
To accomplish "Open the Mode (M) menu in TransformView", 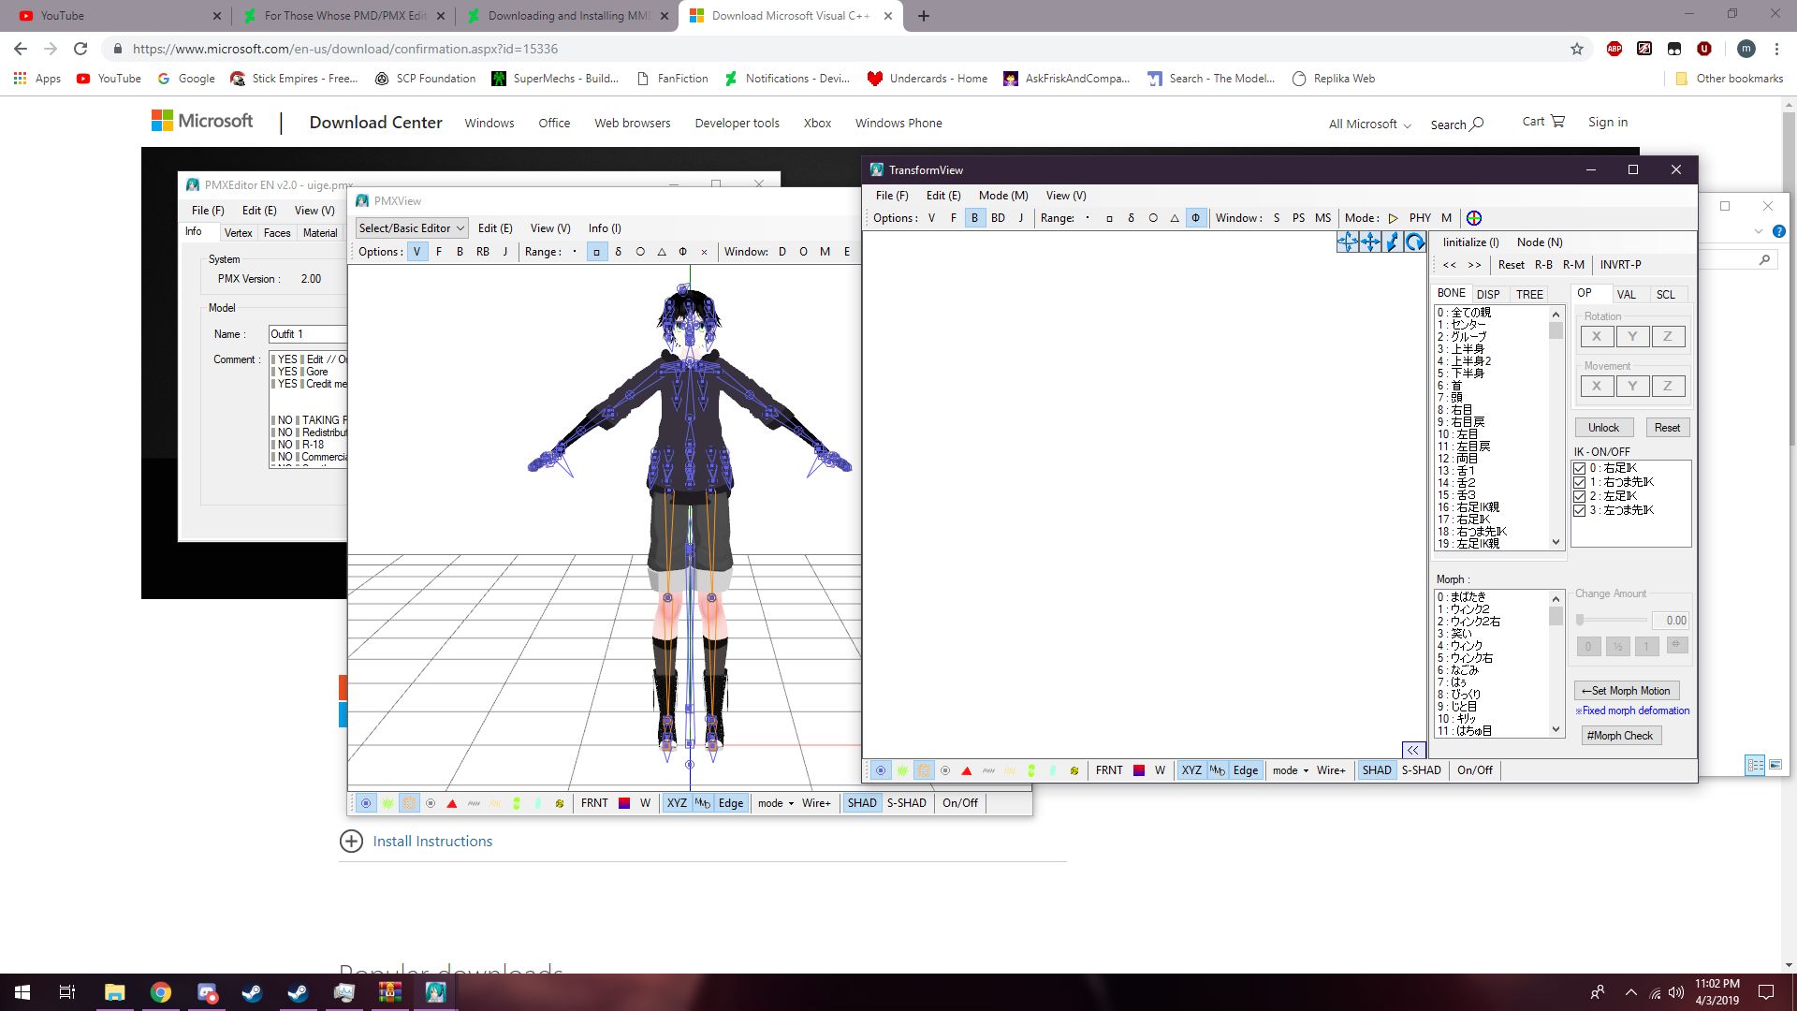I will tap(1002, 195).
